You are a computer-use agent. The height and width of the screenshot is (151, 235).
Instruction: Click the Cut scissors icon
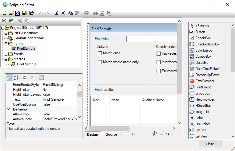click(57, 13)
